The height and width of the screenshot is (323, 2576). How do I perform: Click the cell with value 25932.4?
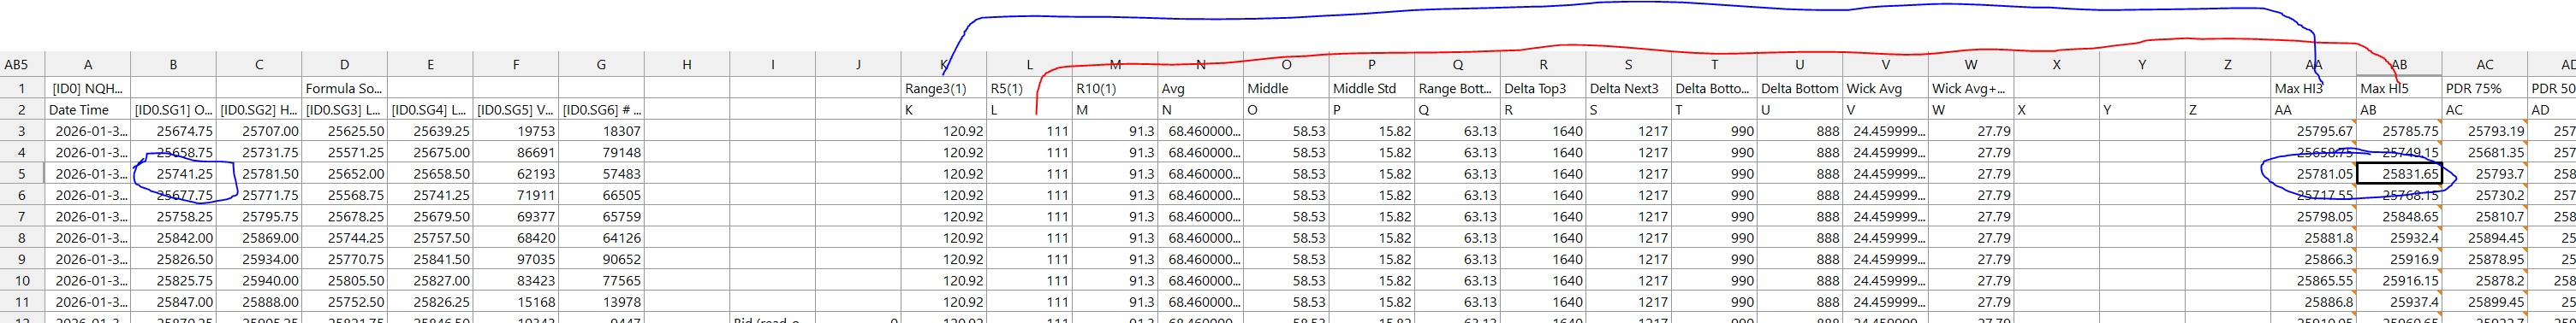click(x=2399, y=238)
